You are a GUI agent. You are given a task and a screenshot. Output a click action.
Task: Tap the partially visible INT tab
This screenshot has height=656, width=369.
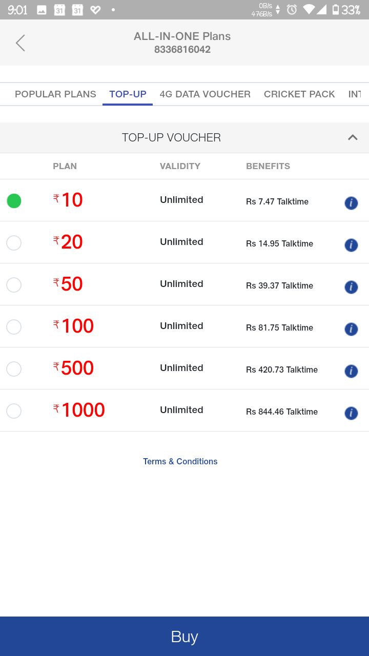(x=355, y=94)
